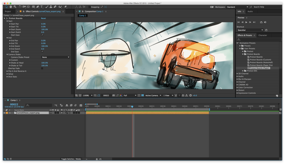Open the Graph Editor icon in timeline

tap(81, 105)
